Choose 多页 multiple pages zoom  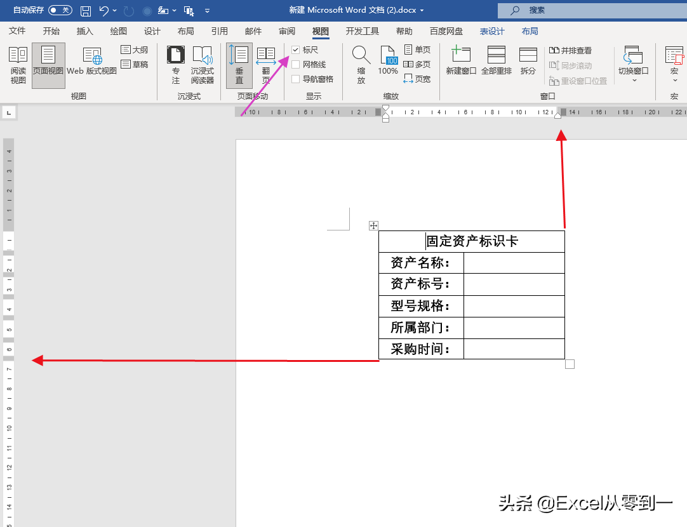[x=417, y=64]
